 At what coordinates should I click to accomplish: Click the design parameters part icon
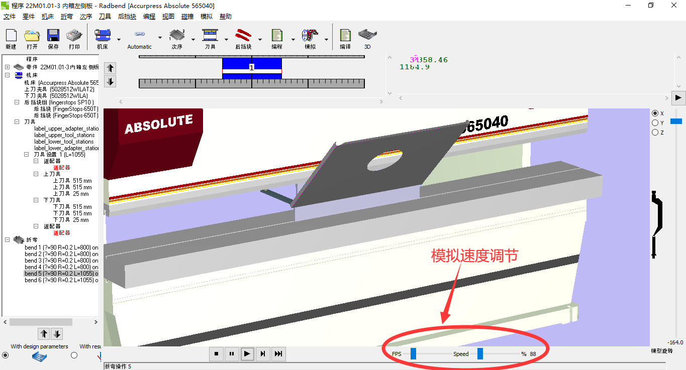coord(40,356)
